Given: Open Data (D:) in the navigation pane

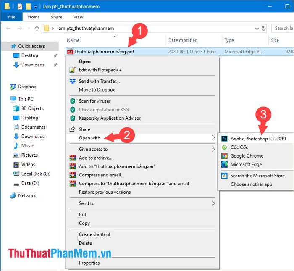Looking at the screenshot, I should (30, 183).
